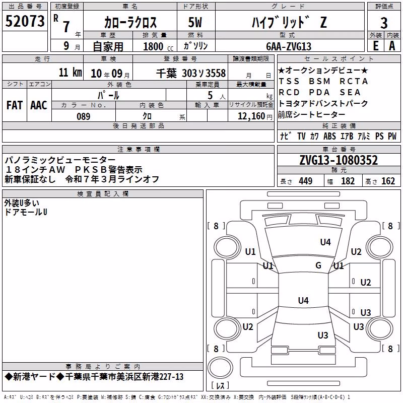Select the width value 182

pyautogui.click(x=348, y=181)
